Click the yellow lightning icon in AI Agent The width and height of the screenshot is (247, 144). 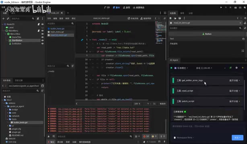point(243,68)
